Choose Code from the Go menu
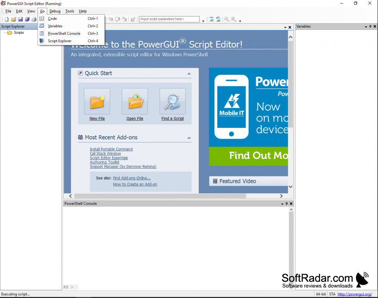The height and width of the screenshot is (298, 378). [71, 18]
